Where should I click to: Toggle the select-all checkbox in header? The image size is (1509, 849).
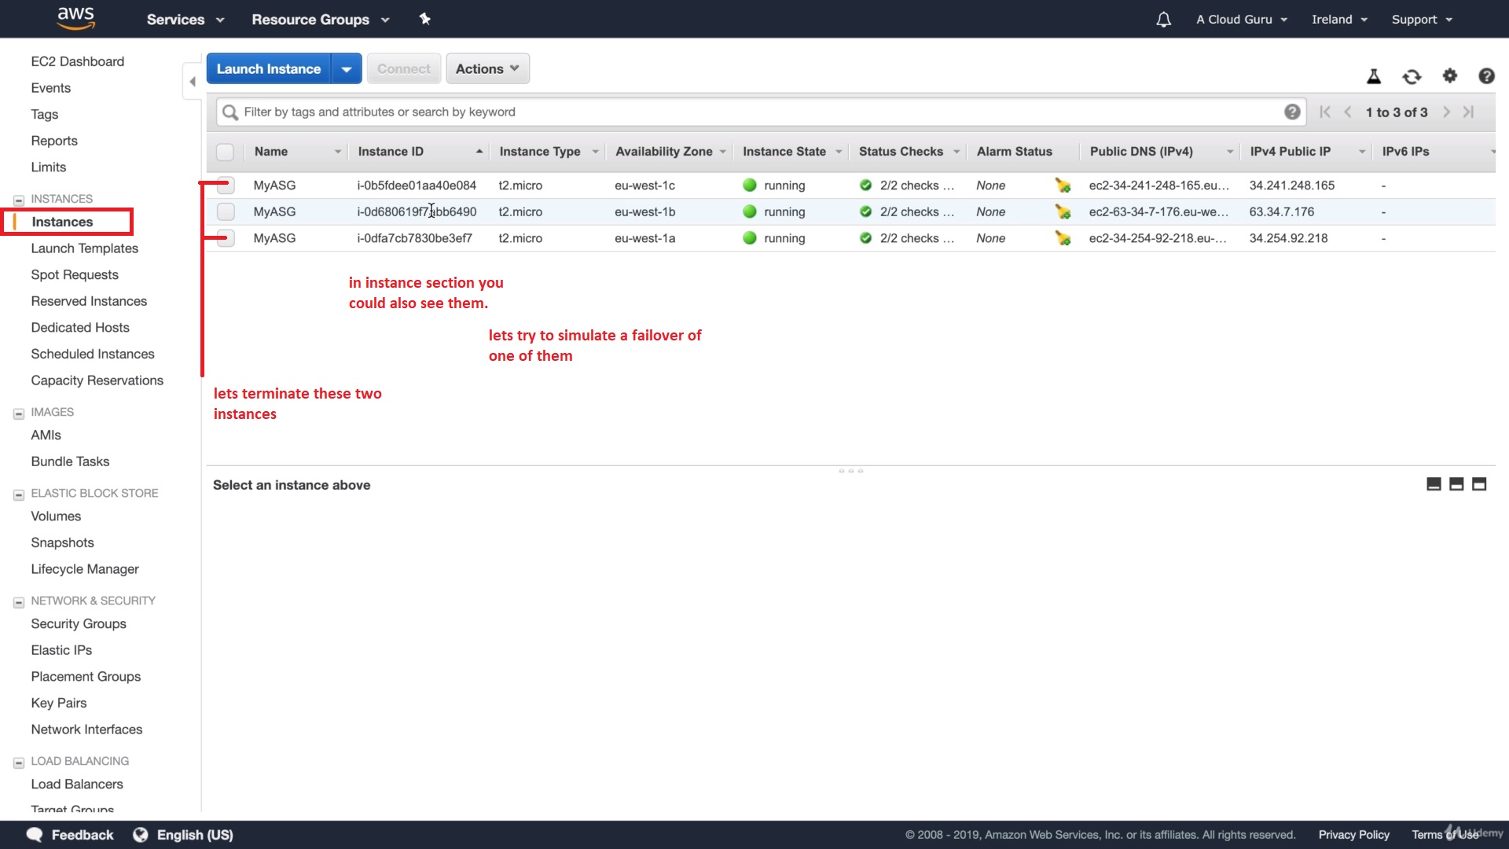tap(225, 152)
